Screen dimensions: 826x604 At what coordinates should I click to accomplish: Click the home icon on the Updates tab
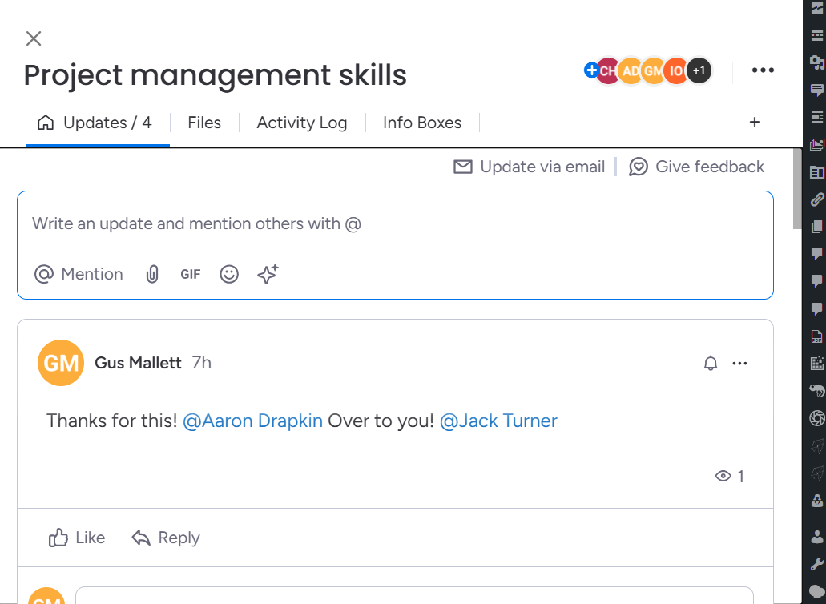point(45,122)
